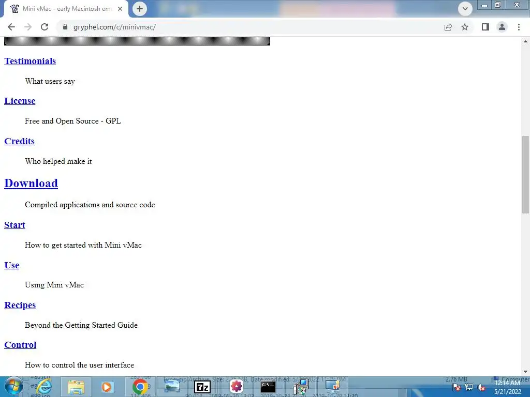530x397 pixels.
Task: Click the text "Using Mini vMac"
Action: tap(54, 285)
